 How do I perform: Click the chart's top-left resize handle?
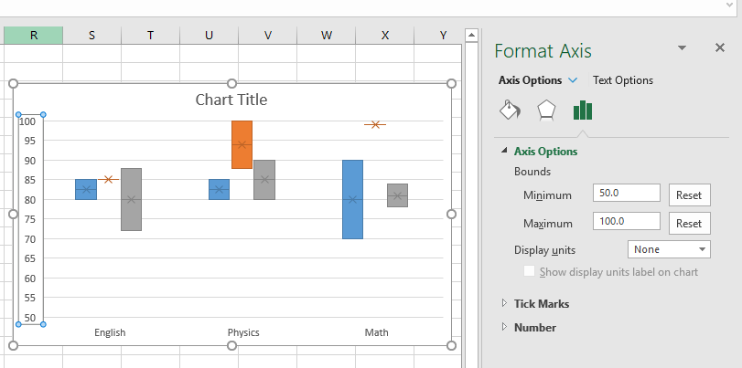13,84
